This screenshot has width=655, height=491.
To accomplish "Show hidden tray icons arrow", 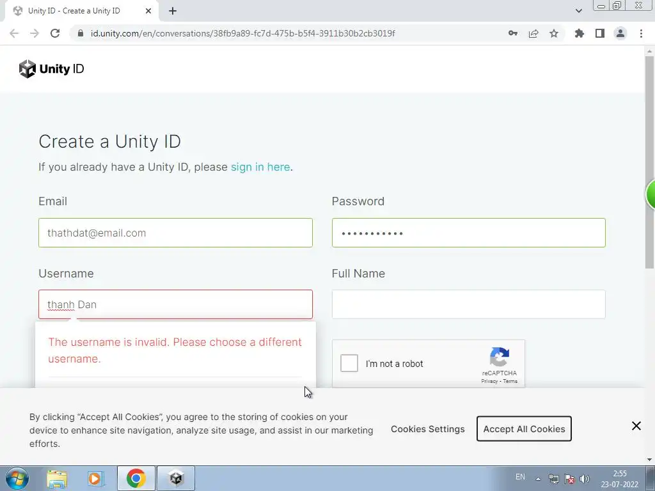I will pos(539,479).
